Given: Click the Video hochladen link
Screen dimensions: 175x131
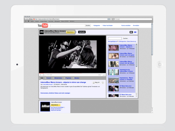Looking at the screenshot, I should coord(107,25).
